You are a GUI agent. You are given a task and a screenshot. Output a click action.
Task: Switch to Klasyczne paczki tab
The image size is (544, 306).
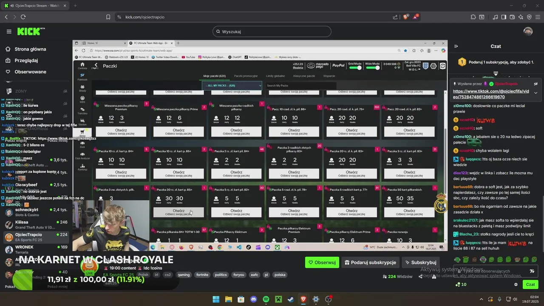pos(304,76)
